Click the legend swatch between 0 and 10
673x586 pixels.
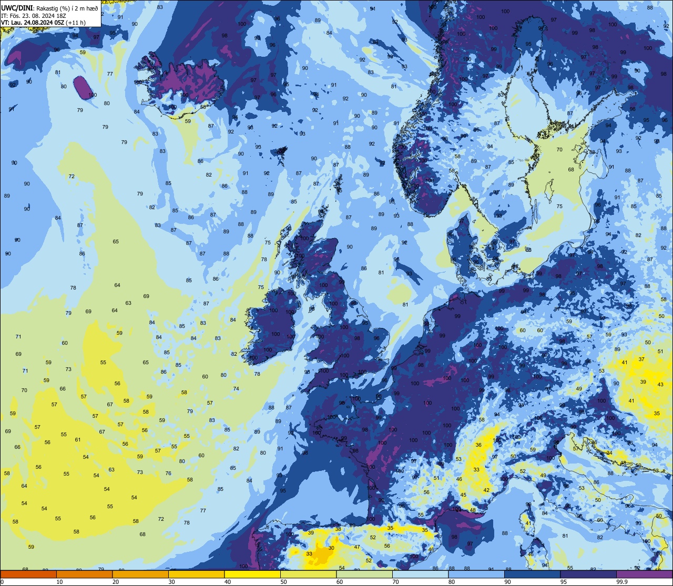tap(28, 574)
